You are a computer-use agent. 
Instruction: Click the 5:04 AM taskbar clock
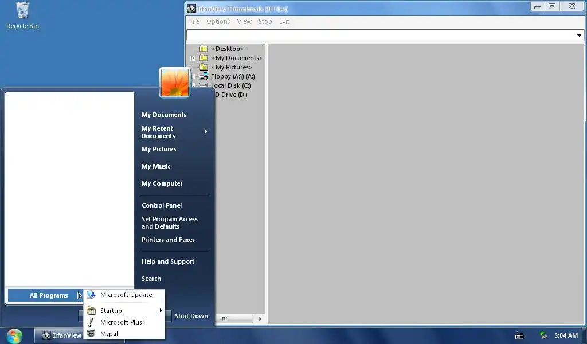pyautogui.click(x=566, y=336)
